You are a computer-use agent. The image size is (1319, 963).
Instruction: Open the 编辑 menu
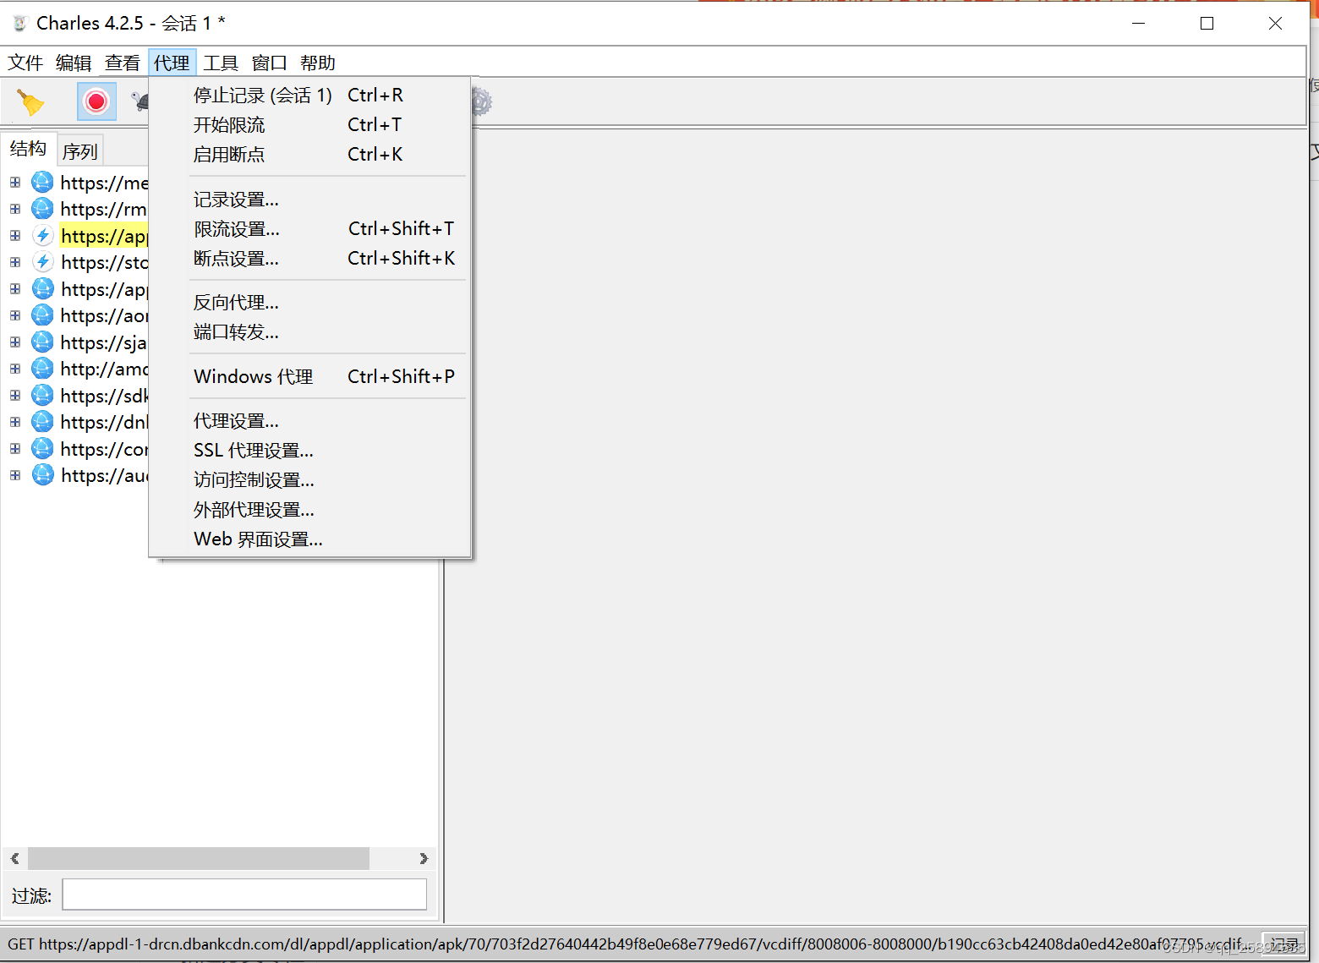[x=74, y=63]
